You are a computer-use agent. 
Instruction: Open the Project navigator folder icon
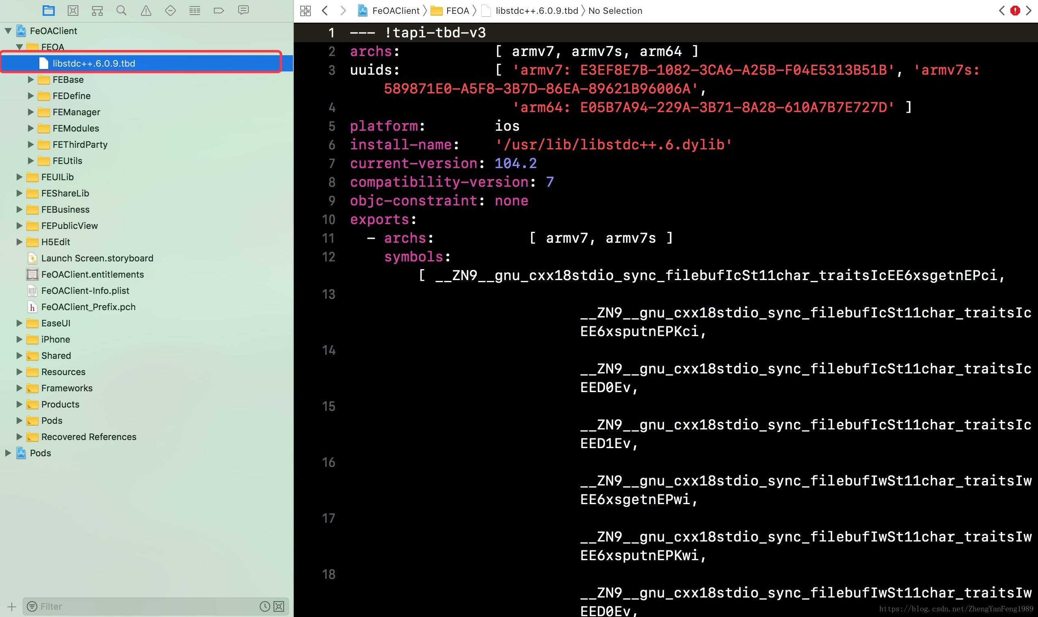pyautogui.click(x=49, y=11)
